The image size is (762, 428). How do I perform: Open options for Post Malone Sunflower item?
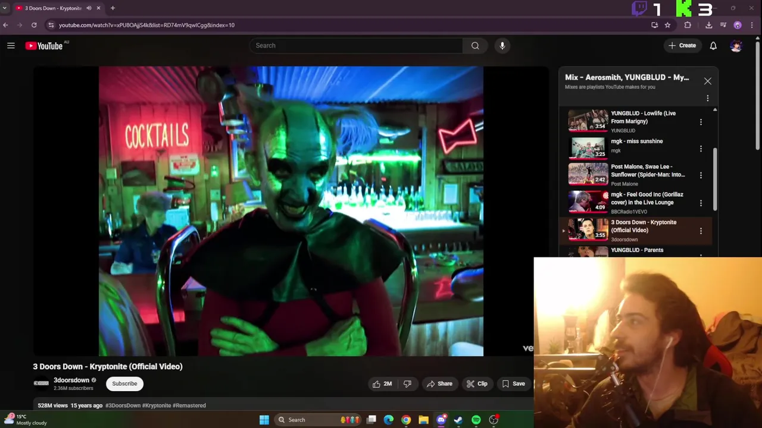[701, 175]
